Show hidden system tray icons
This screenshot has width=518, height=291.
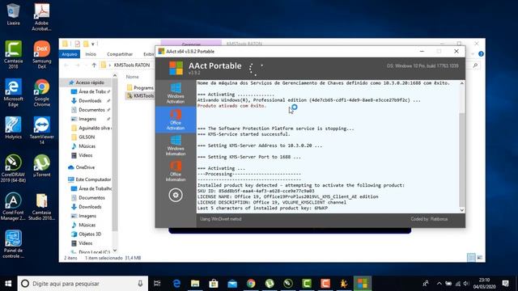click(439, 284)
